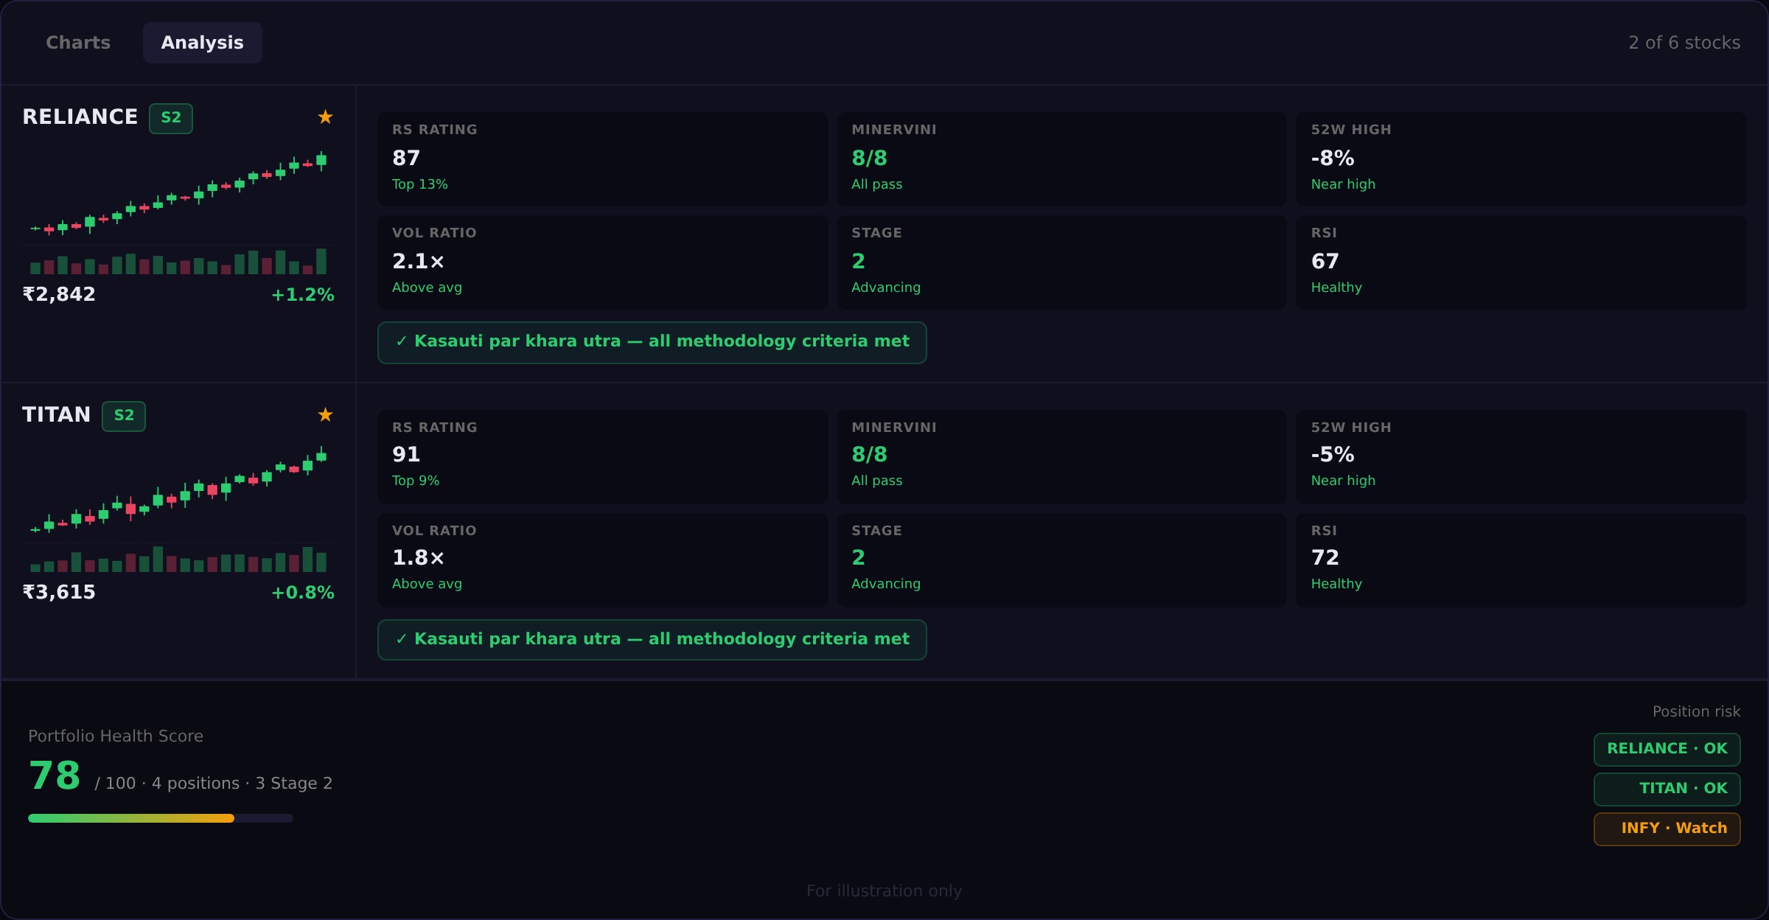Click the 'Portfolio Health Score' label
Image resolution: width=1769 pixels, height=920 pixels.
click(116, 736)
